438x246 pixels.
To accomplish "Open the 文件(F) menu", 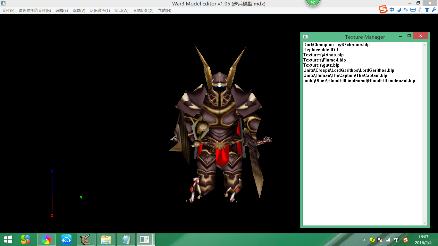I will [8, 11].
